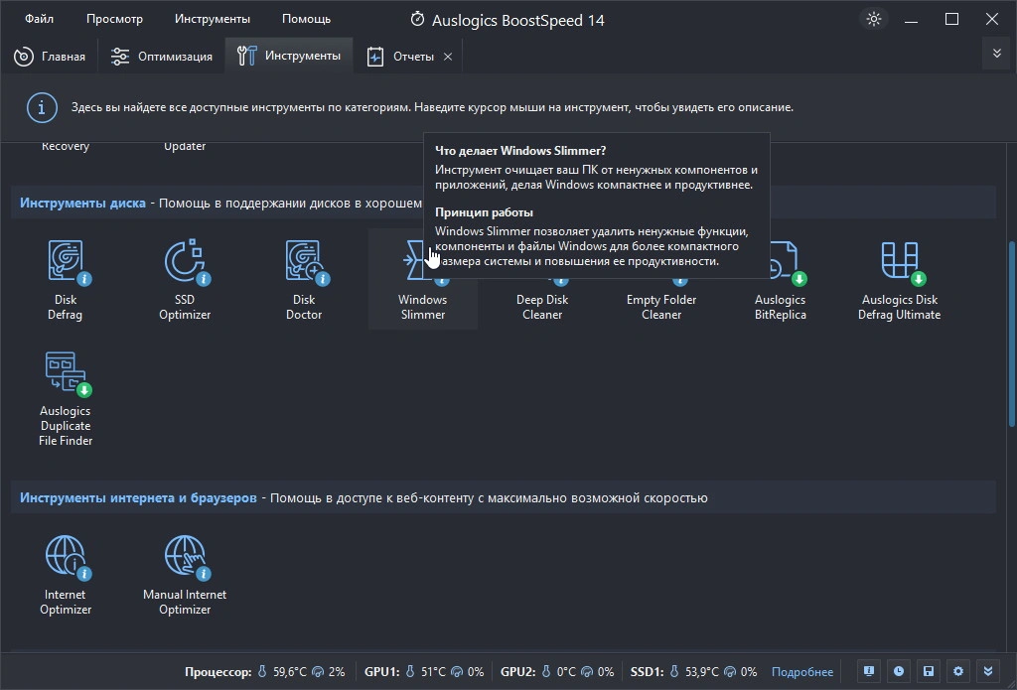Switch to the Главная tab

(x=50, y=57)
